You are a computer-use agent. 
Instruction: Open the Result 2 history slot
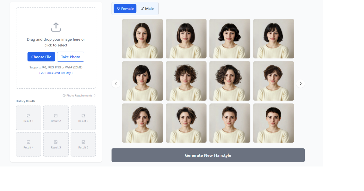coord(56,118)
